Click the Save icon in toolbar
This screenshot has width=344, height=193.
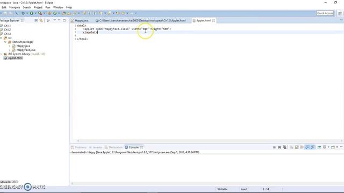pyautogui.click(x=5, y=13)
